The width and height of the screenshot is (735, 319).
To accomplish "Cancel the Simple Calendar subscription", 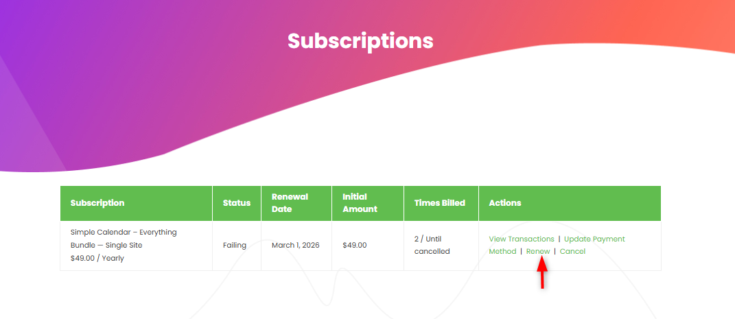I will tap(572, 251).
